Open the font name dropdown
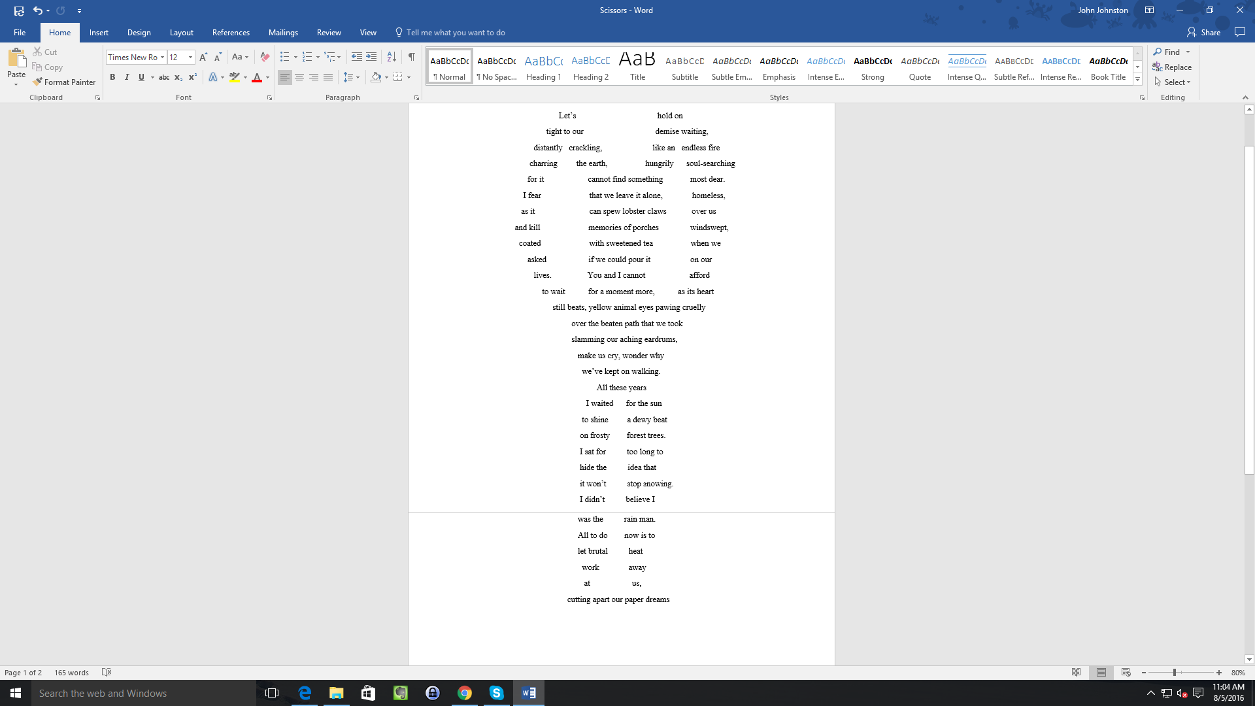Screen dimensions: 1255x706 pyautogui.click(x=163, y=58)
